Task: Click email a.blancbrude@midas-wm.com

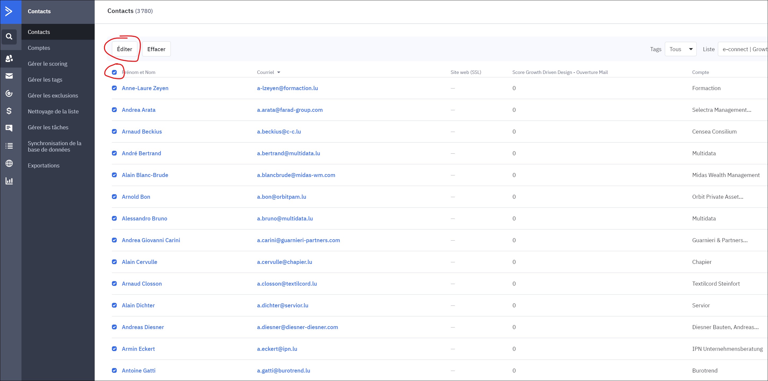Action: click(x=296, y=175)
